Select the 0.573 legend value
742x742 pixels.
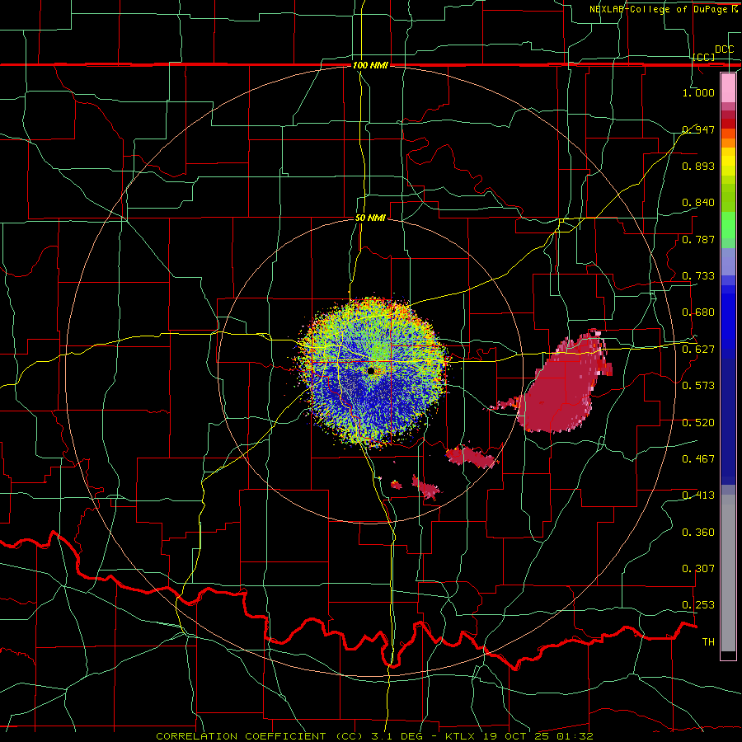[x=698, y=385]
